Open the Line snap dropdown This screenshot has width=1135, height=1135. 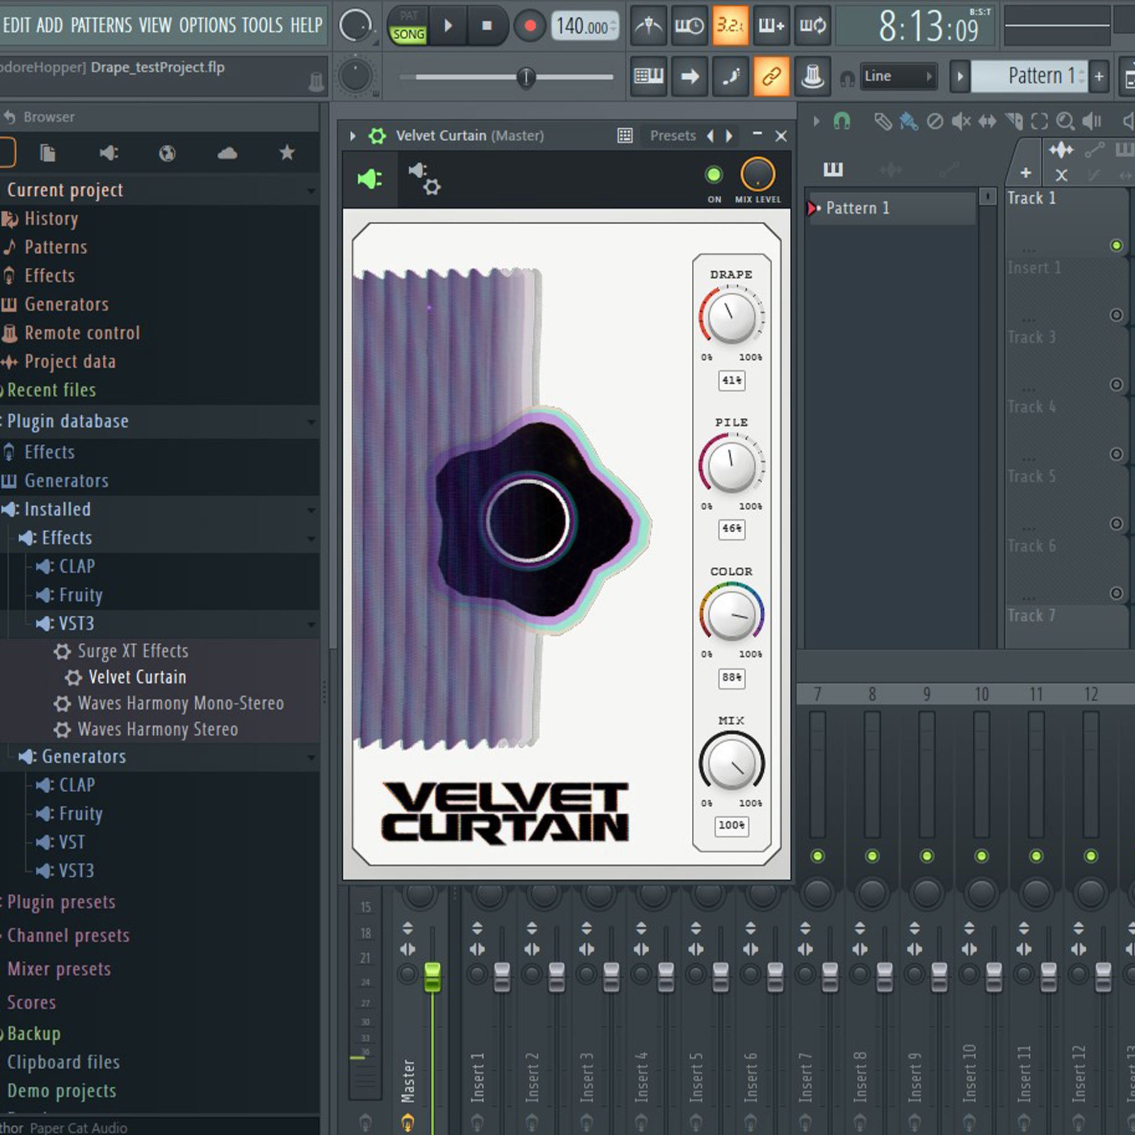click(x=898, y=77)
